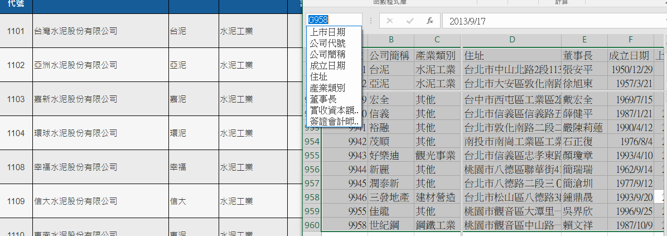Click cell 1993/9/20 in spreadsheet
The width and height of the screenshot is (667, 236).
(x=630, y=198)
